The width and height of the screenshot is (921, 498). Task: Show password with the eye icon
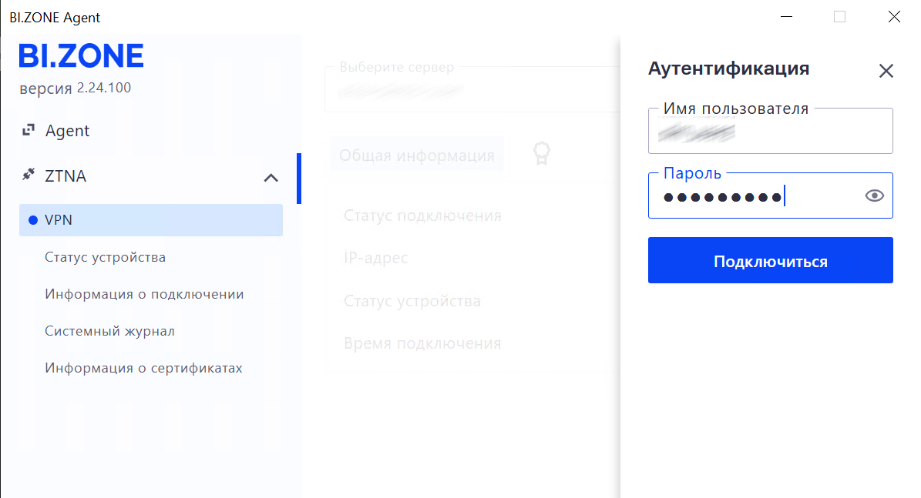(874, 196)
